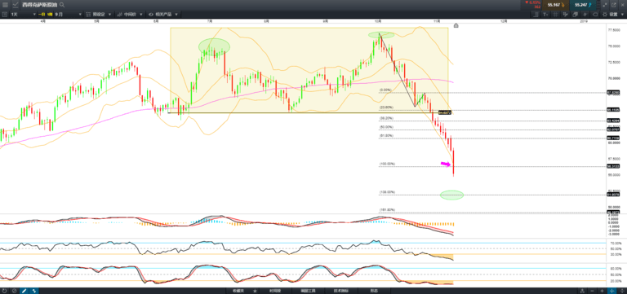This screenshot has height=294, width=627.
Task: Click the 70.0000 price axis label
Action: click(x=613, y=78)
